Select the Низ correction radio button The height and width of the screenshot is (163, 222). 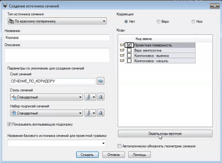pyautogui.click(x=193, y=21)
